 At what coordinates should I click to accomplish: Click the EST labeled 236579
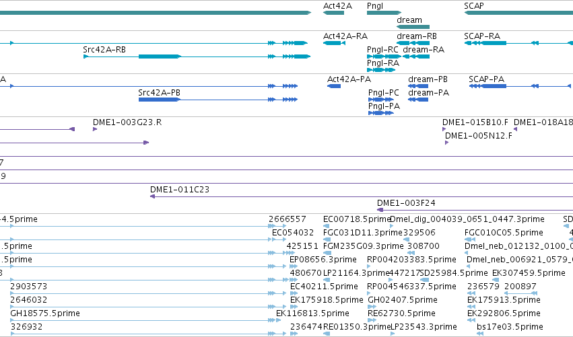pos(483,287)
